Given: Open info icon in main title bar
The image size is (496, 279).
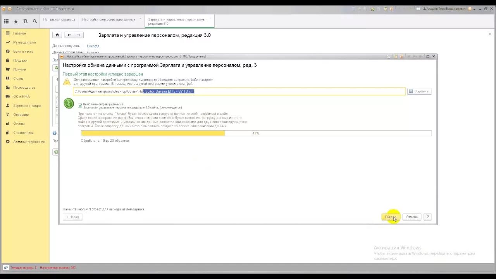Looking at the screenshot, I should coord(470,9).
